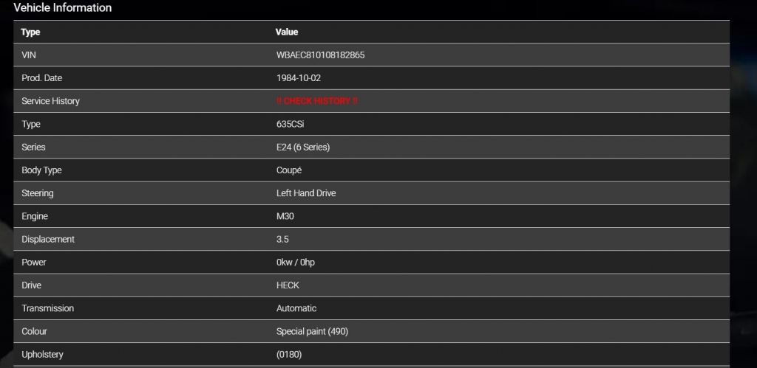Screen dimensions: 757x368
Task: Click the Vehicle Information heading
Action: [x=63, y=8]
